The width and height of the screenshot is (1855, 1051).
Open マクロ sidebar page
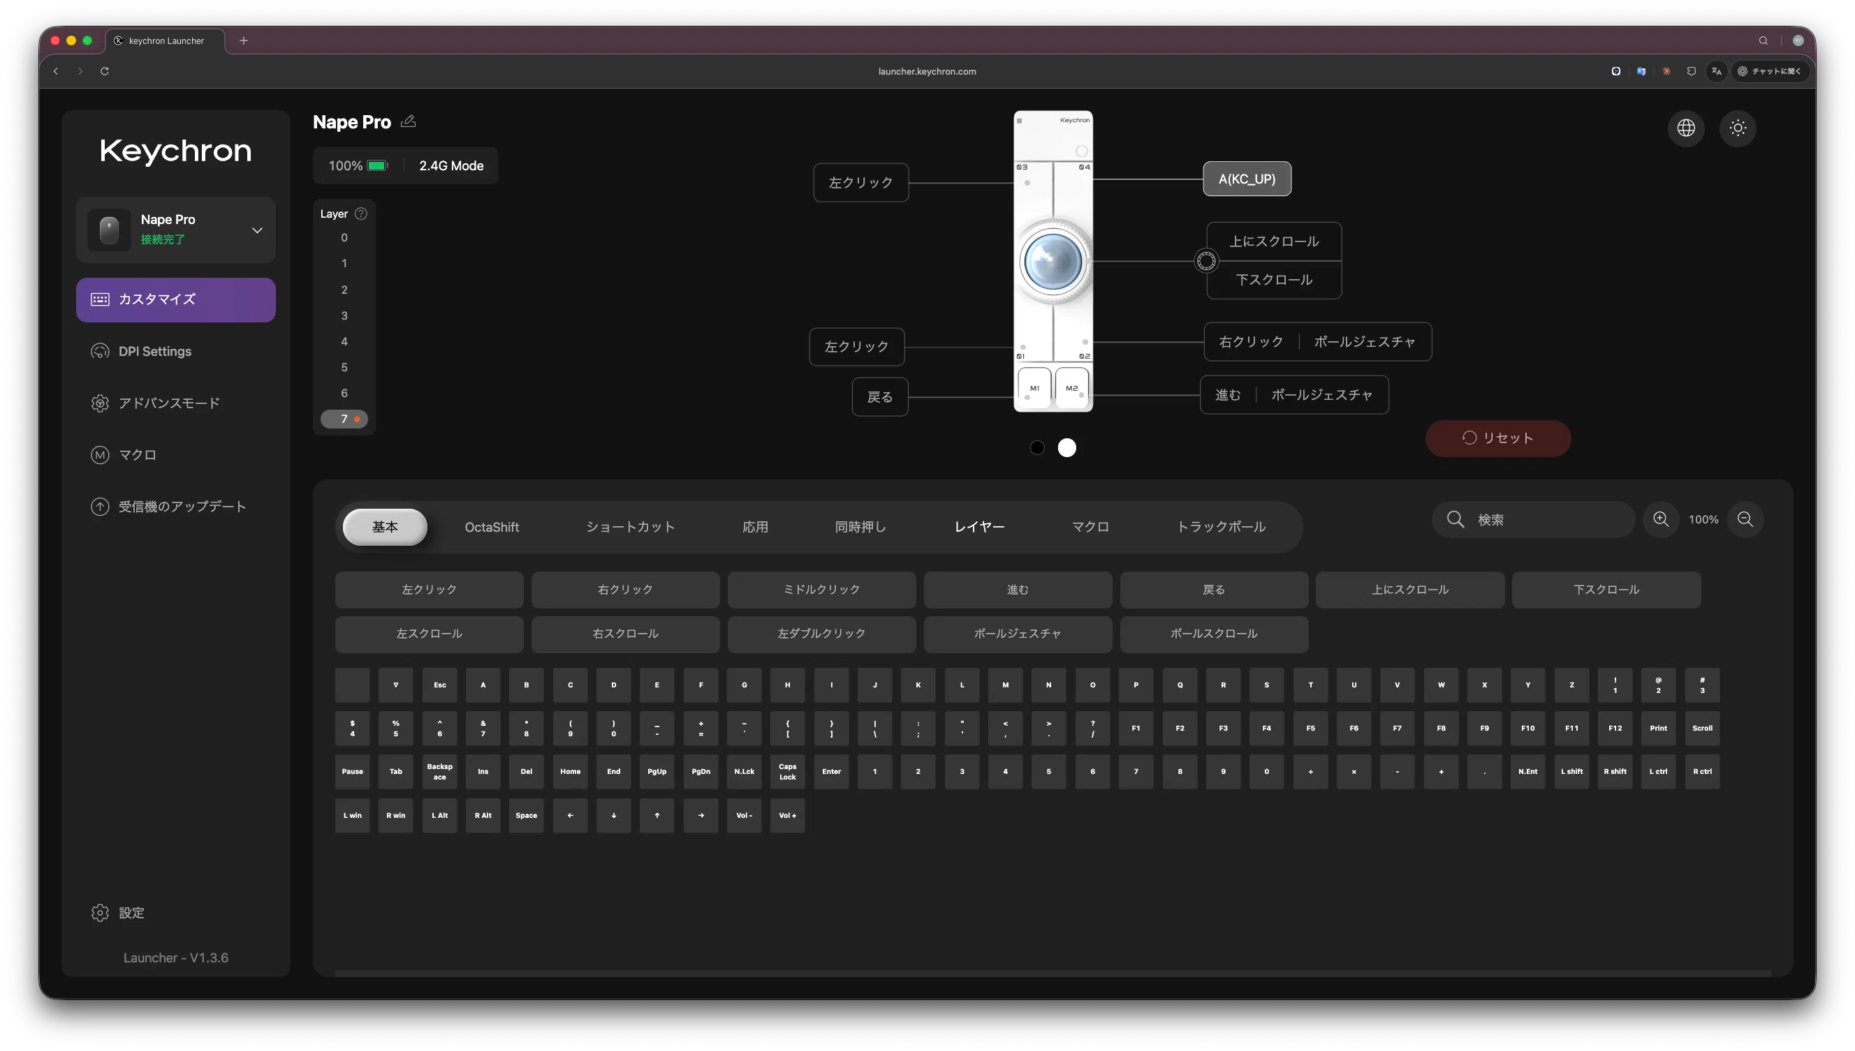point(124,456)
